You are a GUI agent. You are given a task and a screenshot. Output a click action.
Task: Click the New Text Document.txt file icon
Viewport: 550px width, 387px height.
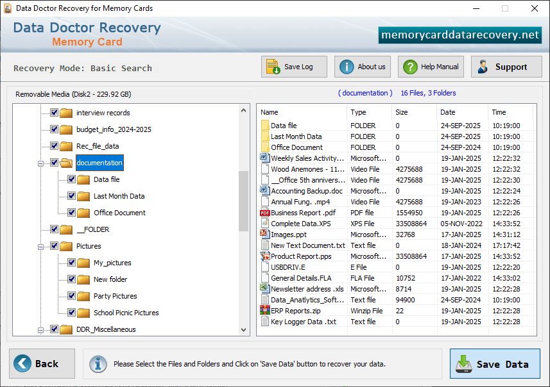(x=265, y=245)
